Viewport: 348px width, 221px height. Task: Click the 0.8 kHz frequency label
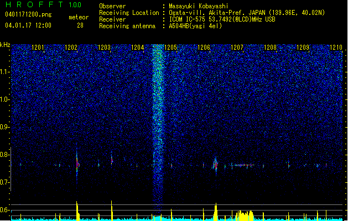pos(4,155)
